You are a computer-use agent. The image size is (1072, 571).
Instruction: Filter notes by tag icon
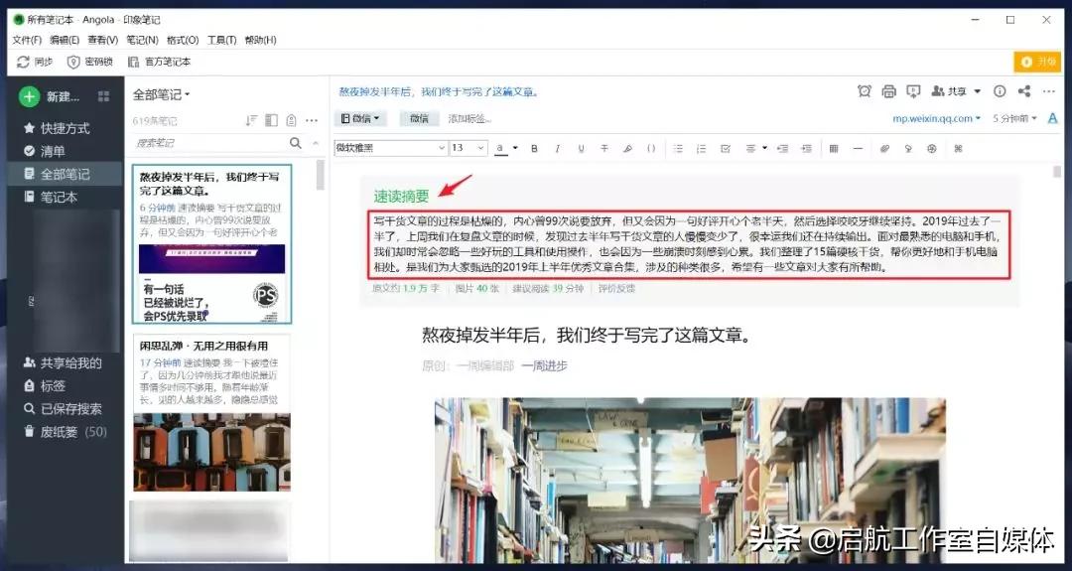click(291, 120)
